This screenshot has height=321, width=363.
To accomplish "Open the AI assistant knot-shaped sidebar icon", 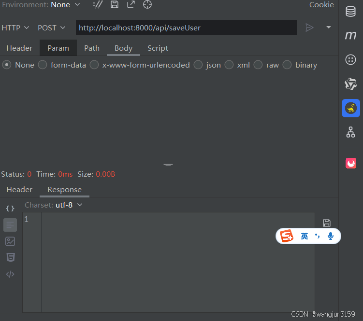I will pos(350,84).
